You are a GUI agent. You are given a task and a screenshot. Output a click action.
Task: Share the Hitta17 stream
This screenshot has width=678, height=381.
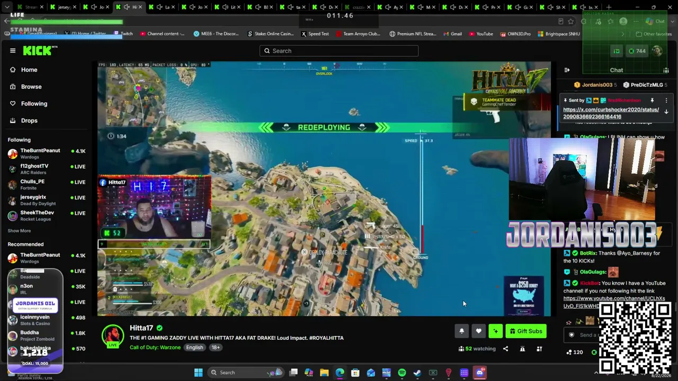tap(505, 349)
